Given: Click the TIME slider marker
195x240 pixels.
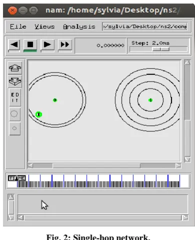Looking at the screenshot, I should [x=17, y=178].
